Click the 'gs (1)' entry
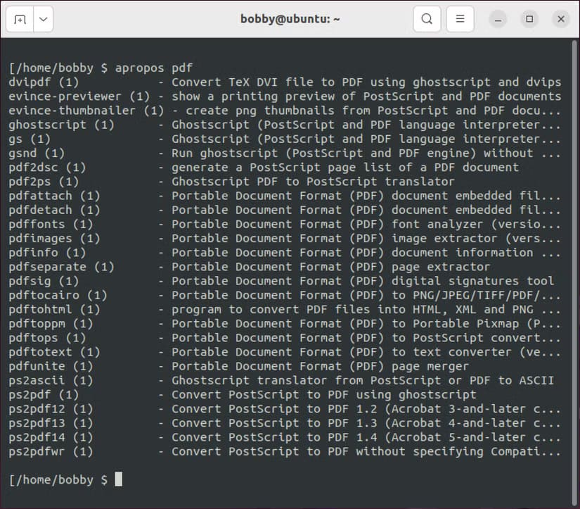 point(30,139)
